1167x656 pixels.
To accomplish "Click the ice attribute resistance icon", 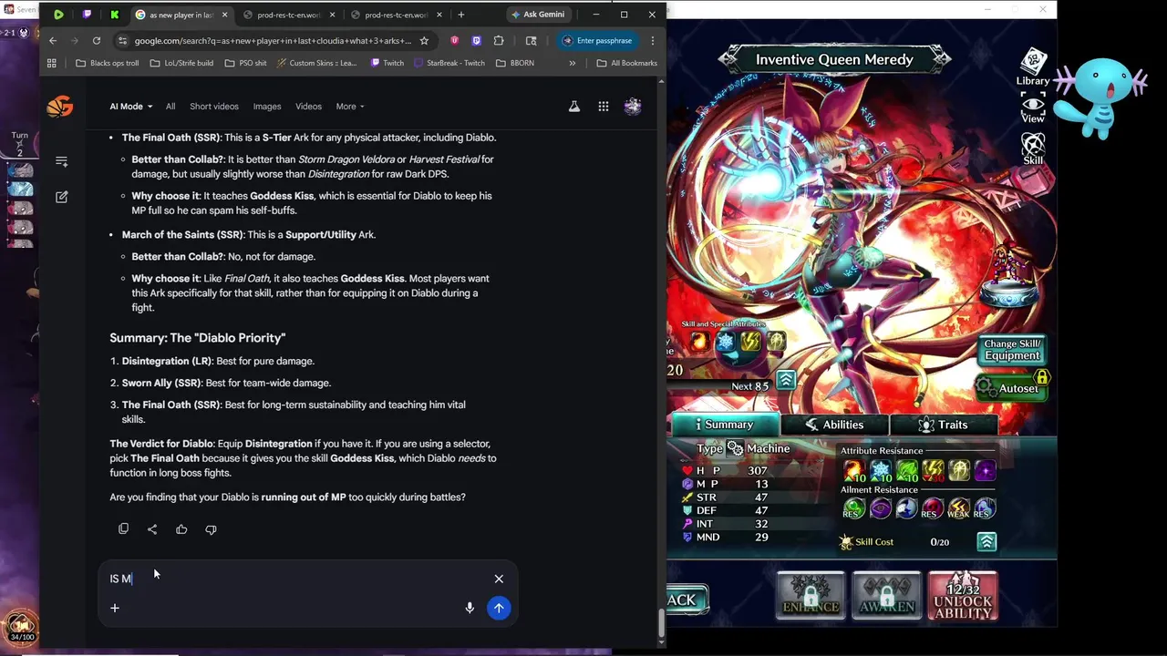I will (x=881, y=471).
